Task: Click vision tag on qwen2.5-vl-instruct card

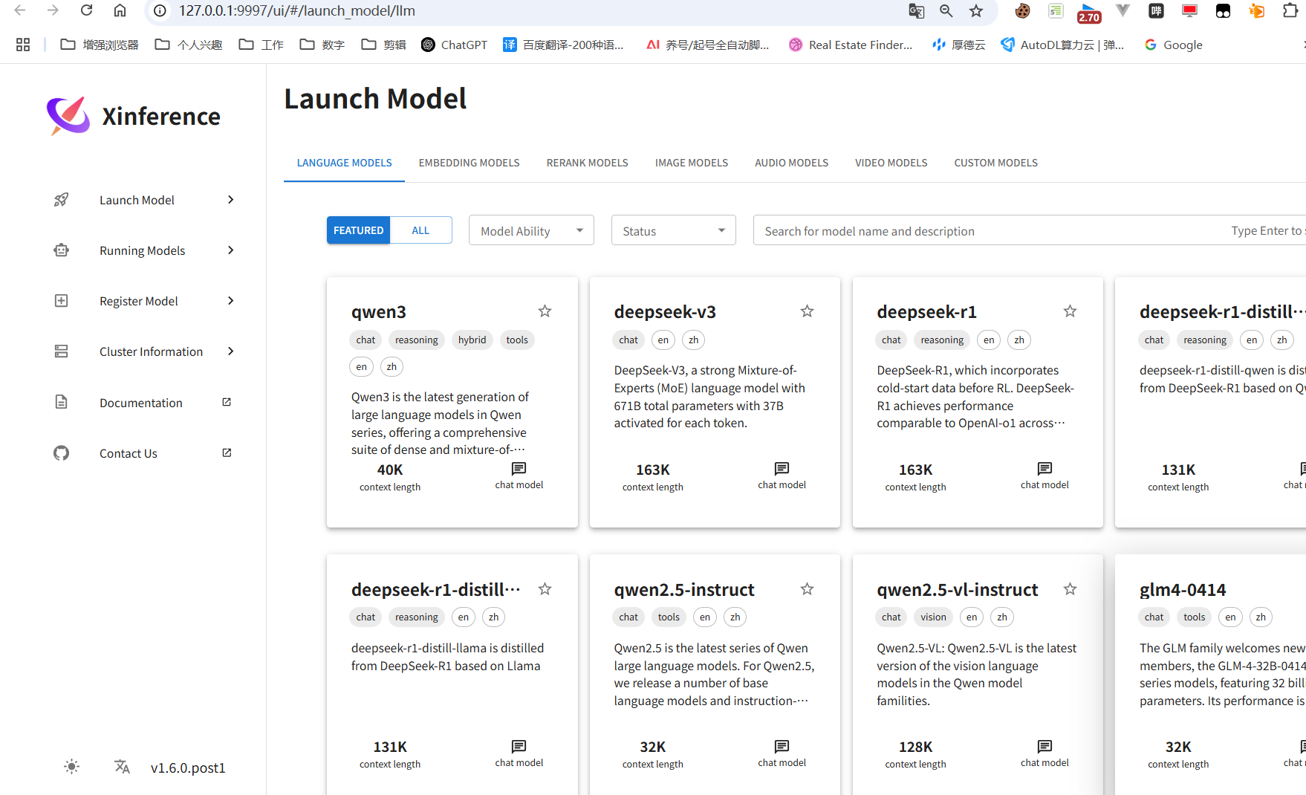Action: (x=933, y=617)
